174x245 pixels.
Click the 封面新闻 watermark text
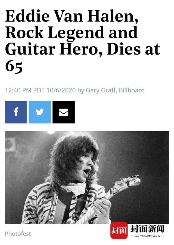(147, 229)
